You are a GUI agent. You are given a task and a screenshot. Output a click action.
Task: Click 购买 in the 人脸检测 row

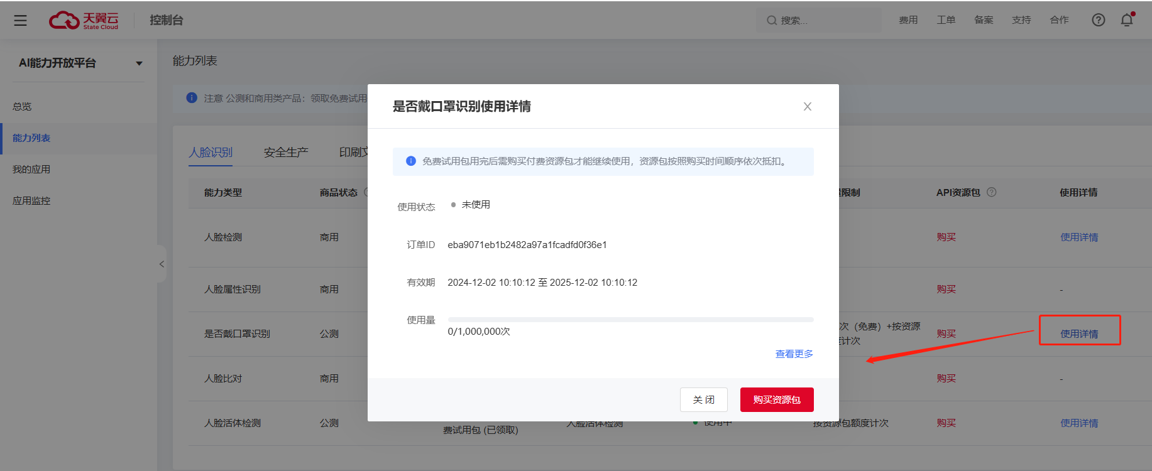click(x=946, y=237)
